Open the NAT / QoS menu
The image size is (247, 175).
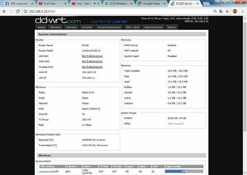tap(133, 27)
